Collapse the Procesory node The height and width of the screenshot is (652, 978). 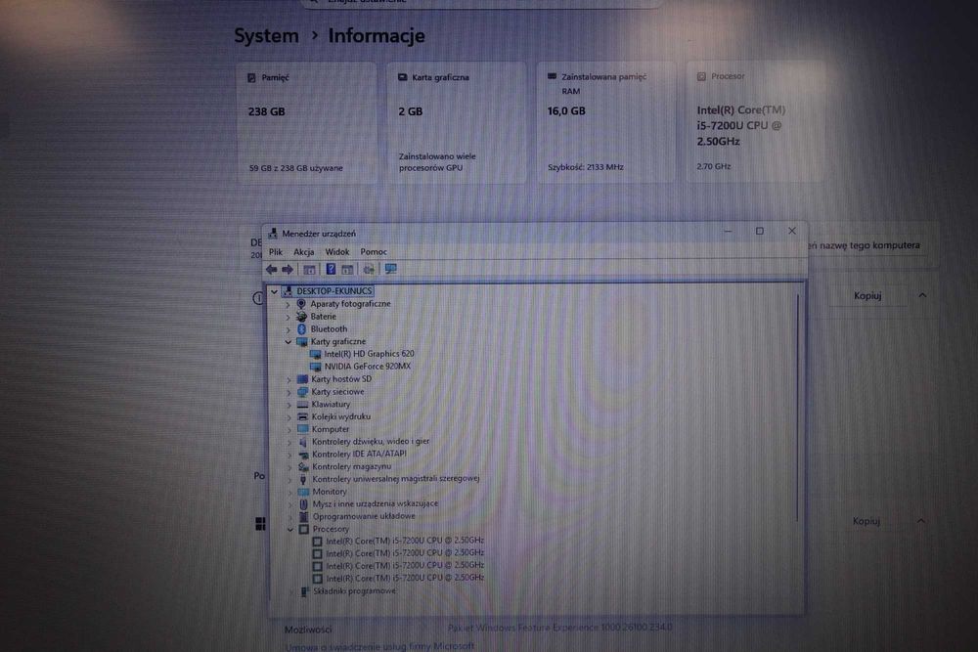tap(290, 529)
